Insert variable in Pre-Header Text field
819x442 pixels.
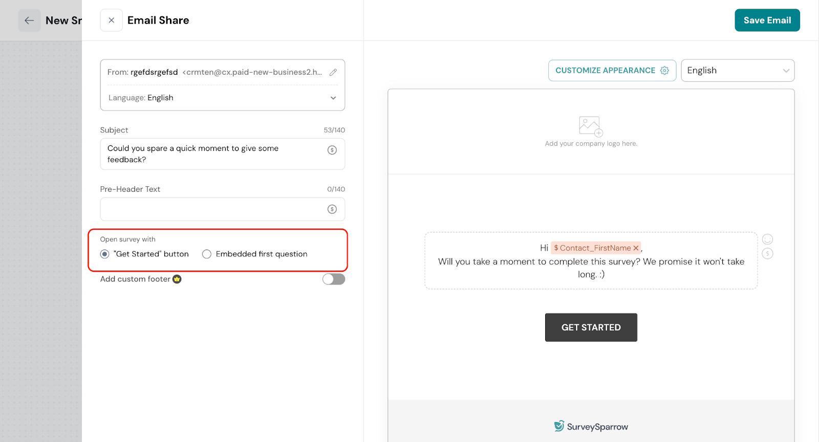332,209
